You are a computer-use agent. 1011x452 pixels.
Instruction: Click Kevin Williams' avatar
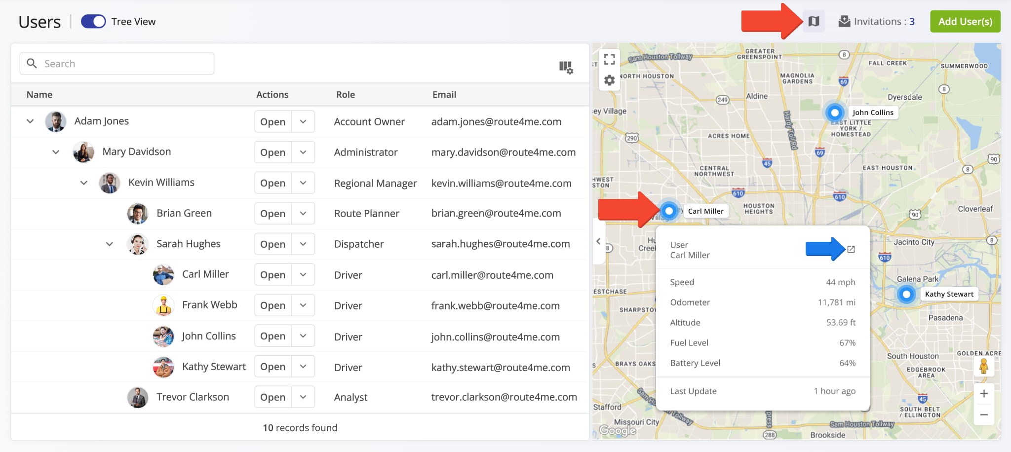(x=109, y=183)
